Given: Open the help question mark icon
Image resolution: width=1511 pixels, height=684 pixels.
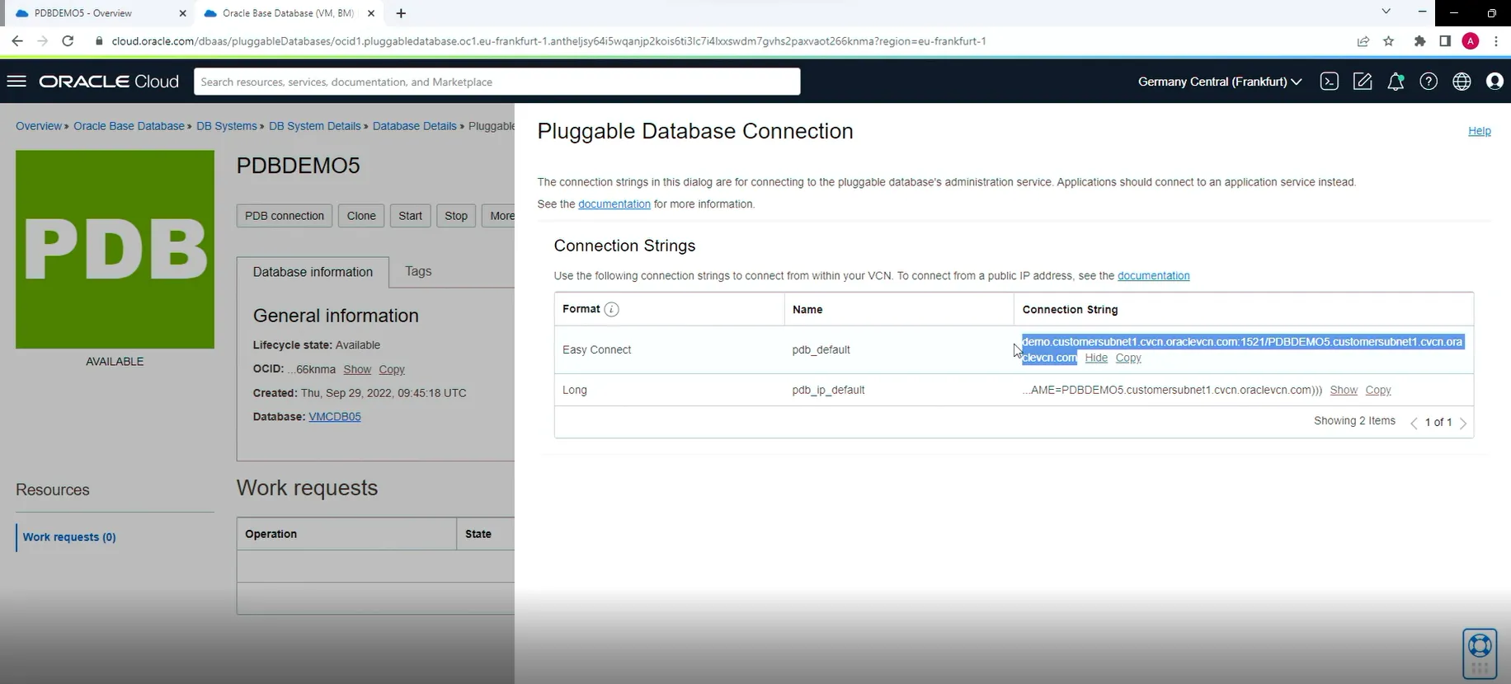Looking at the screenshot, I should click(1429, 82).
